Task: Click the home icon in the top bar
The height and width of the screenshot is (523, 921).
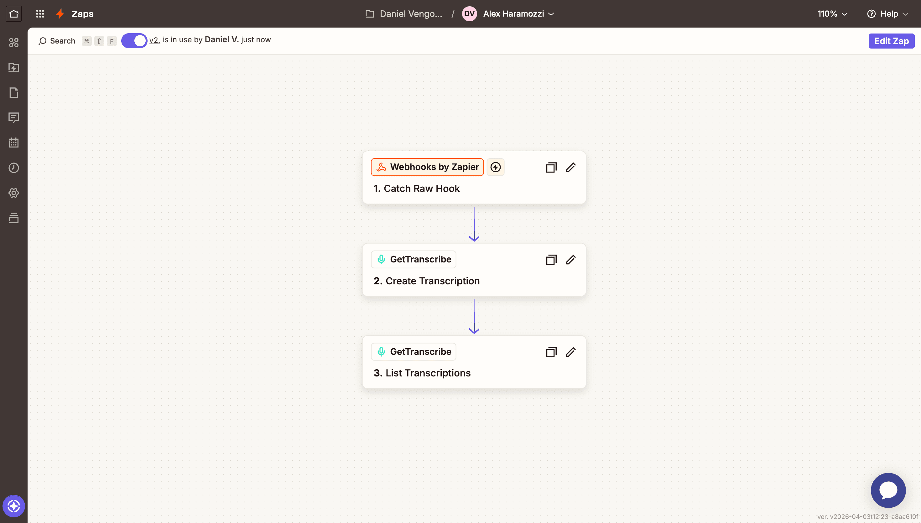Action: point(14,14)
